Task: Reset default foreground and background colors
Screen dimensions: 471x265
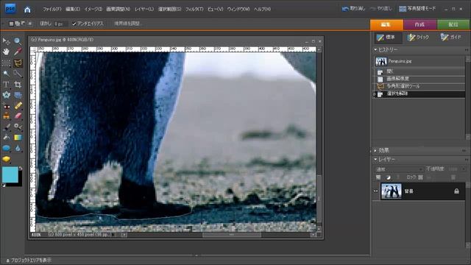Action: tap(4, 185)
